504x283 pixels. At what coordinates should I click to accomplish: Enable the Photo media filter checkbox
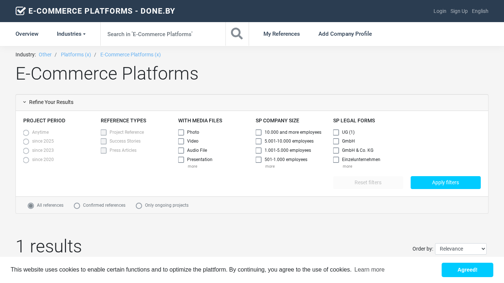181,132
